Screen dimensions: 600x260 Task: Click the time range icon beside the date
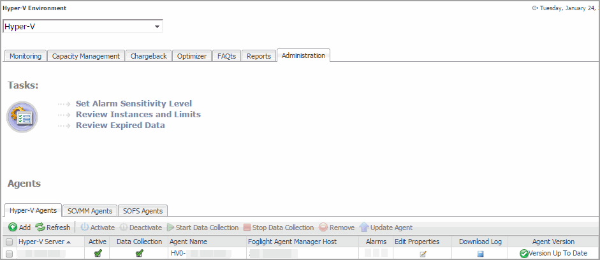[x=535, y=8]
